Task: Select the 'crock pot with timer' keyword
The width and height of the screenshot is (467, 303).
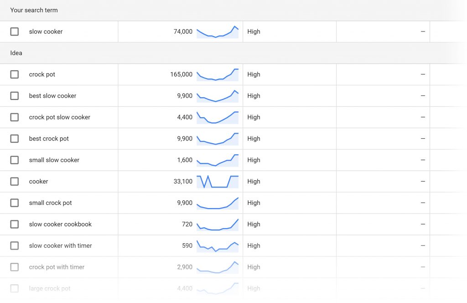Action: coord(57,267)
